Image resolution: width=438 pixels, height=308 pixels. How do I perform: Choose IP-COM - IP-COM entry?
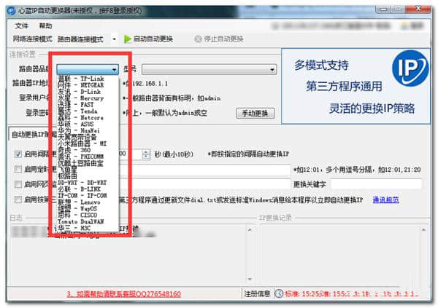[82, 195]
